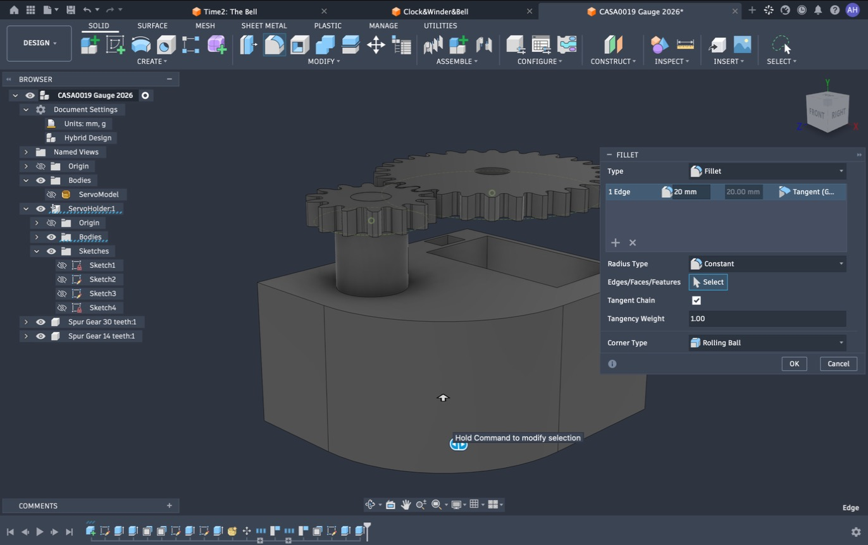The image size is (868, 545).
Task: Select the New Component tool in Create
Action: [90, 45]
